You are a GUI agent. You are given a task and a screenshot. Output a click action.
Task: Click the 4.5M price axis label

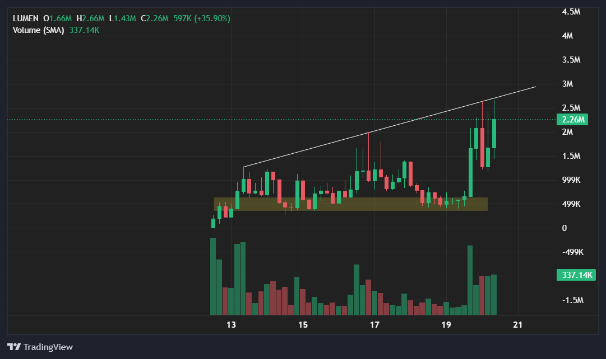571,12
